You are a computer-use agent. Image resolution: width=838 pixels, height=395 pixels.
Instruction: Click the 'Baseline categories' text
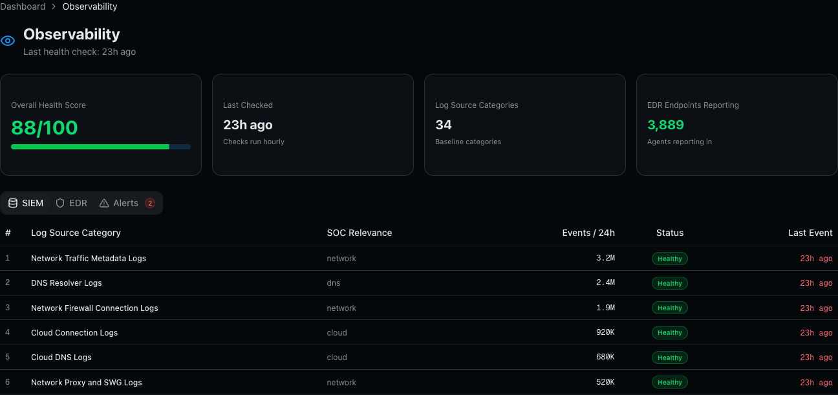468,142
